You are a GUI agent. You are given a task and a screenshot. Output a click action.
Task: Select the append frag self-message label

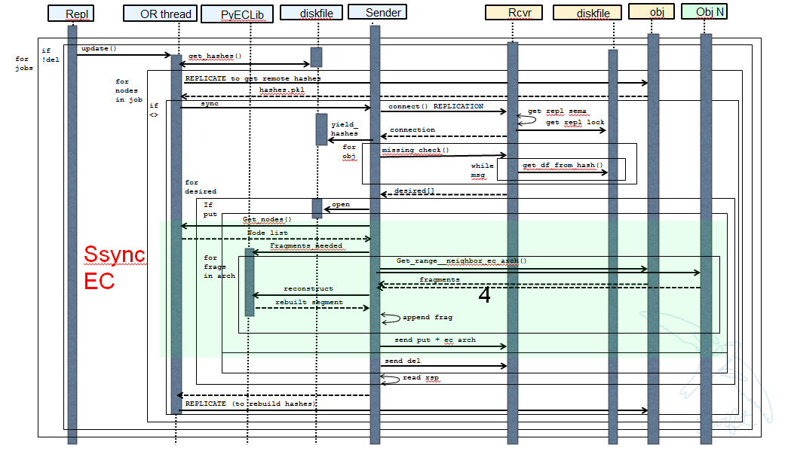tap(427, 317)
